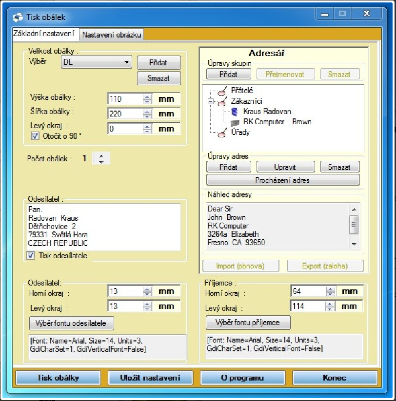Increase envelope Levý okraj value
The height and width of the screenshot is (401, 396).
tap(147, 126)
